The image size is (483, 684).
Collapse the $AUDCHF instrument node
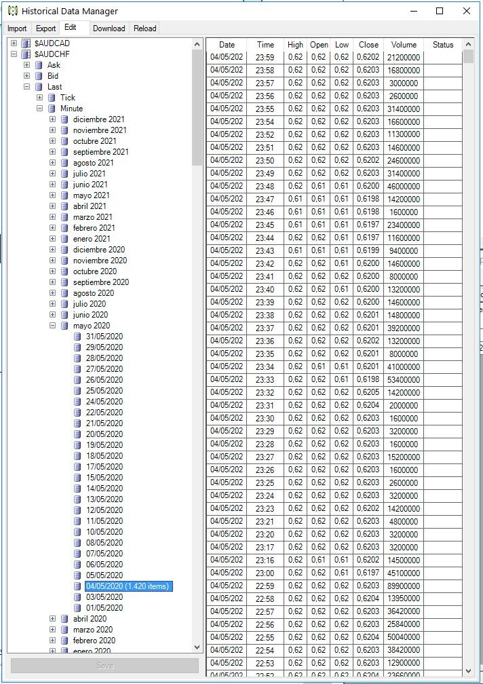coord(14,54)
